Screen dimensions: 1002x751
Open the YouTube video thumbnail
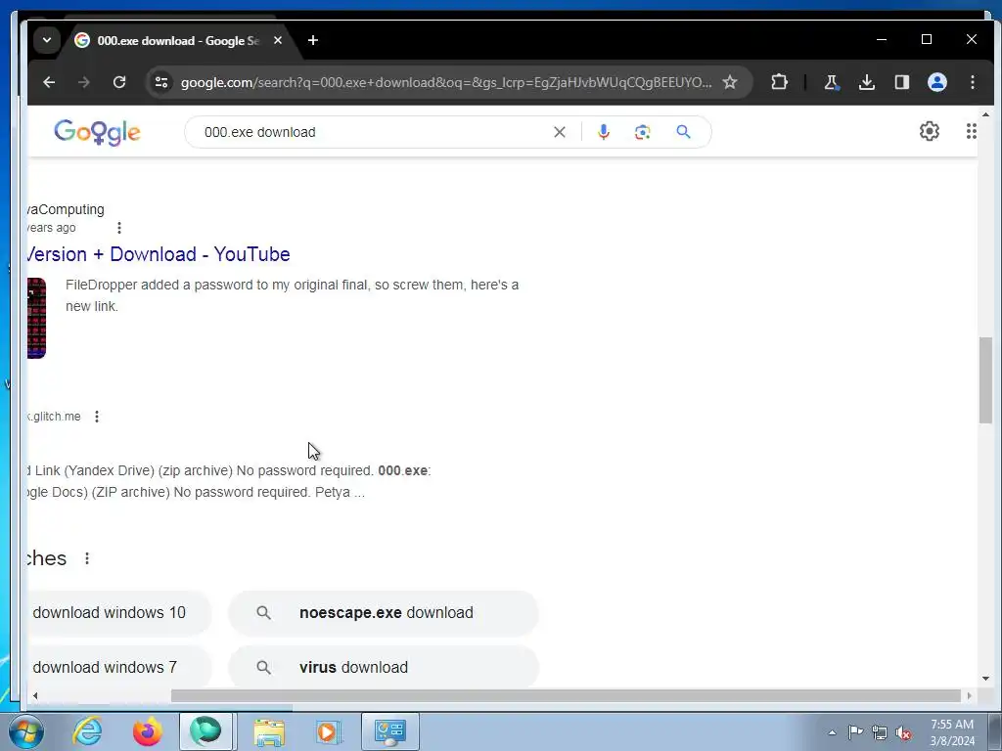click(x=36, y=318)
